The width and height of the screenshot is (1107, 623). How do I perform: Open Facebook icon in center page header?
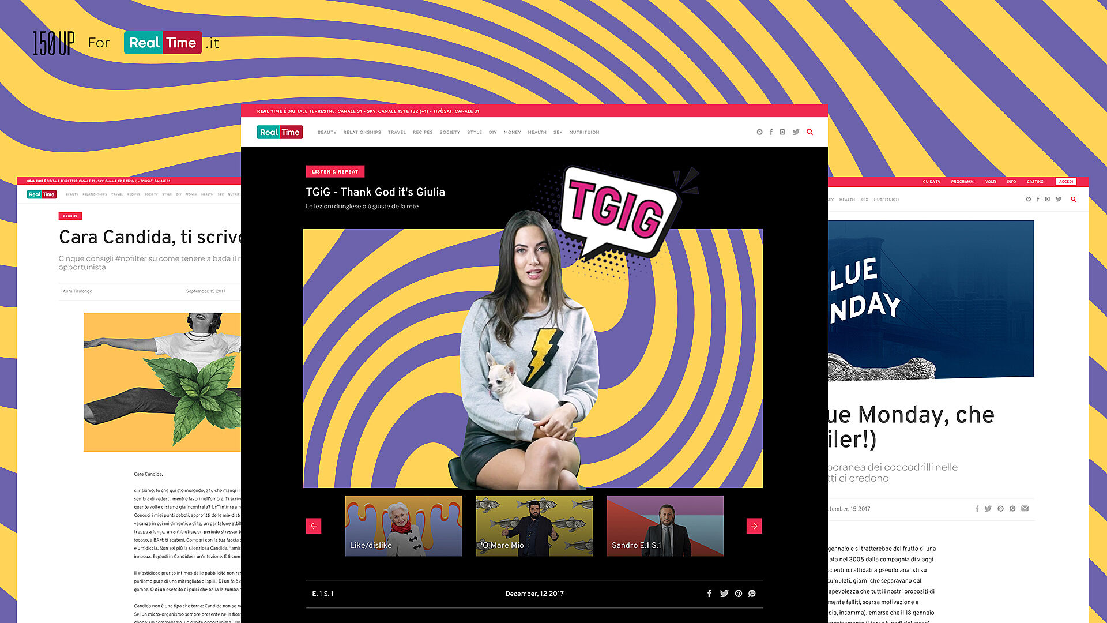tap(771, 132)
